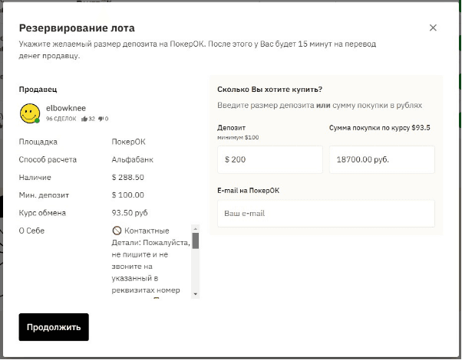Click the Продолжить button
The width and height of the screenshot is (462, 360).
coord(54,327)
